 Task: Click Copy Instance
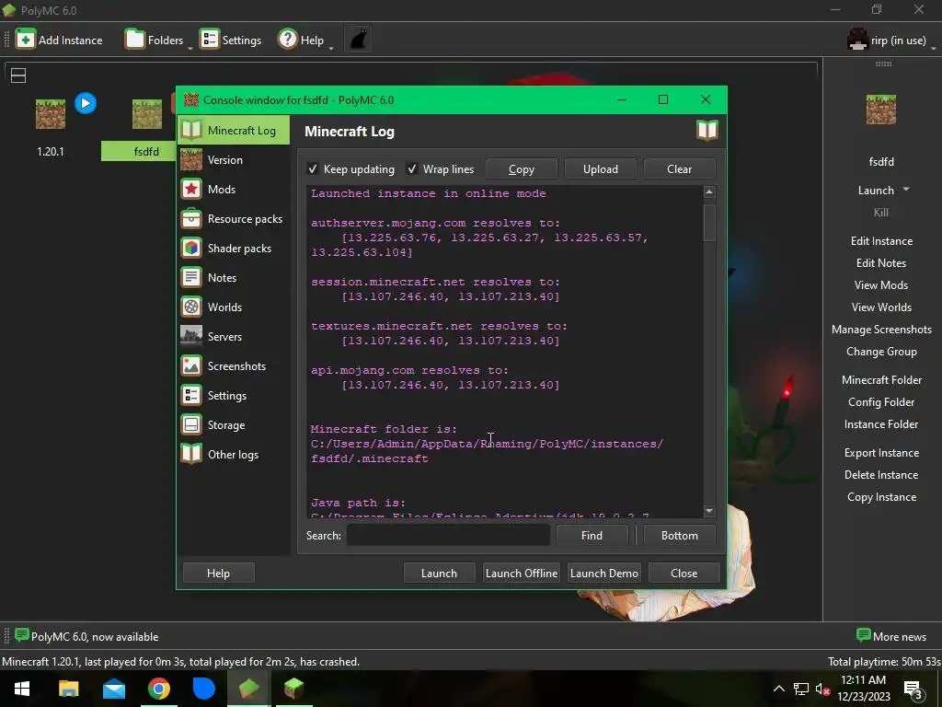pyautogui.click(x=881, y=497)
